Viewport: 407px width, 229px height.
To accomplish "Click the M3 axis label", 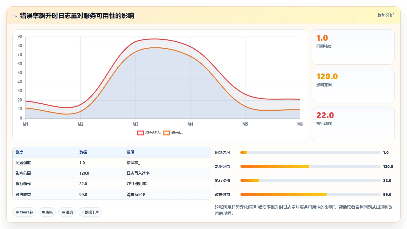I will (135, 124).
